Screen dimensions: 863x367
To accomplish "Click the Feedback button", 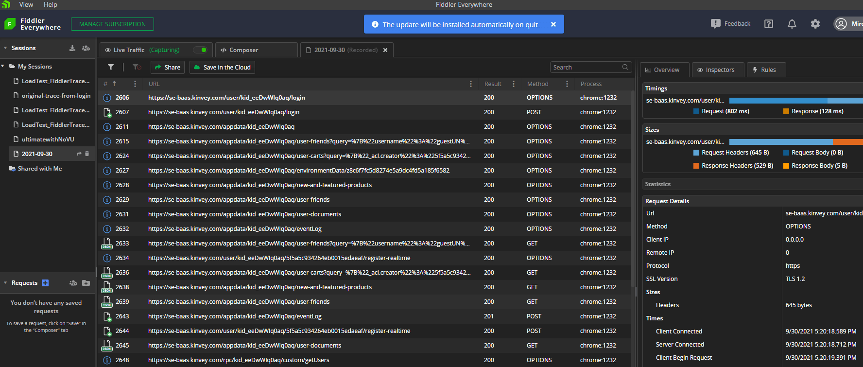I will pyautogui.click(x=730, y=24).
